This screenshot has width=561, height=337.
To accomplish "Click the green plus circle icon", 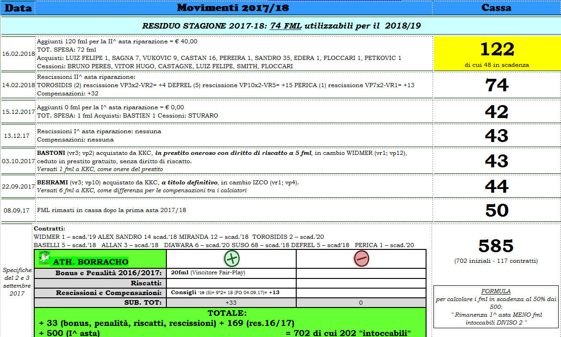I will pyautogui.click(x=232, y=259).
